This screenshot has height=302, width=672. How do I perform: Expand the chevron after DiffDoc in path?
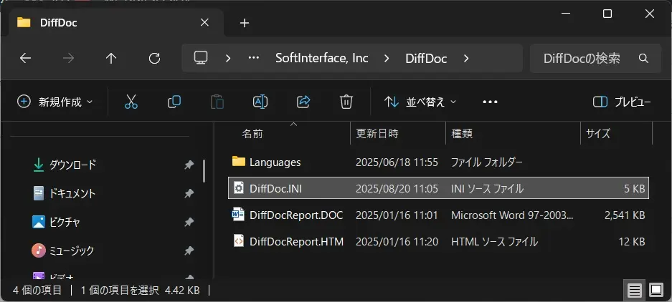point(466,58)
